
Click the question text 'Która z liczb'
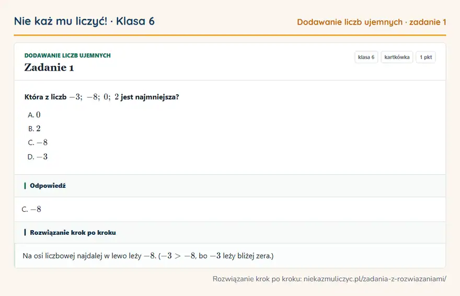(x=45, y=97)
